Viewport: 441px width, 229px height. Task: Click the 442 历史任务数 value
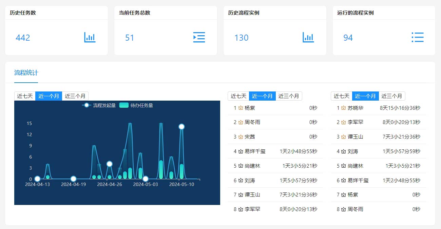[23, 38]
